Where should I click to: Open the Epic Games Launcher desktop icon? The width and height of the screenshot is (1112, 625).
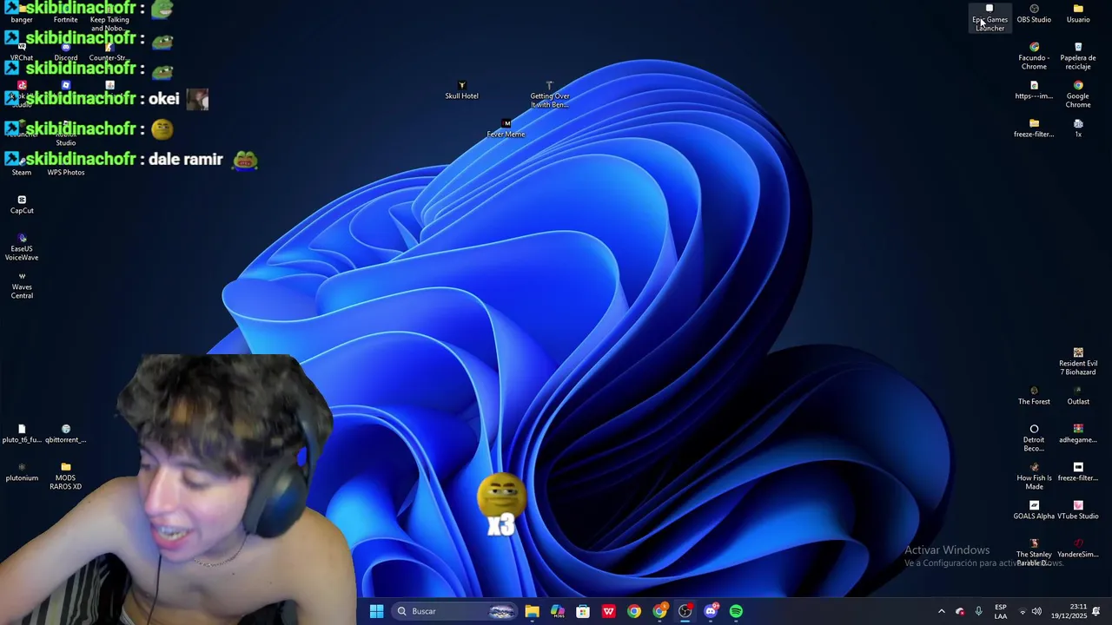(990, 17)
